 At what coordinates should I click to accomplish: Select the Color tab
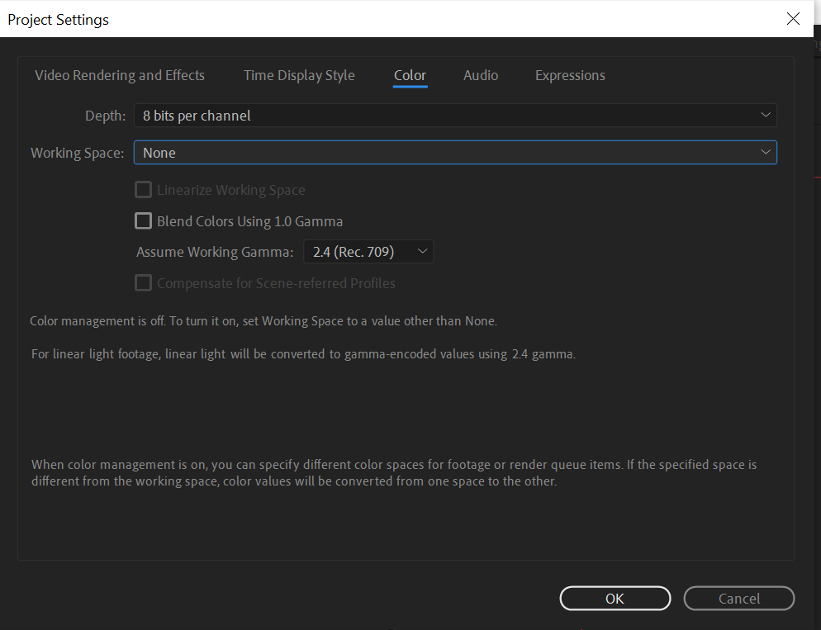pos(410,75)
